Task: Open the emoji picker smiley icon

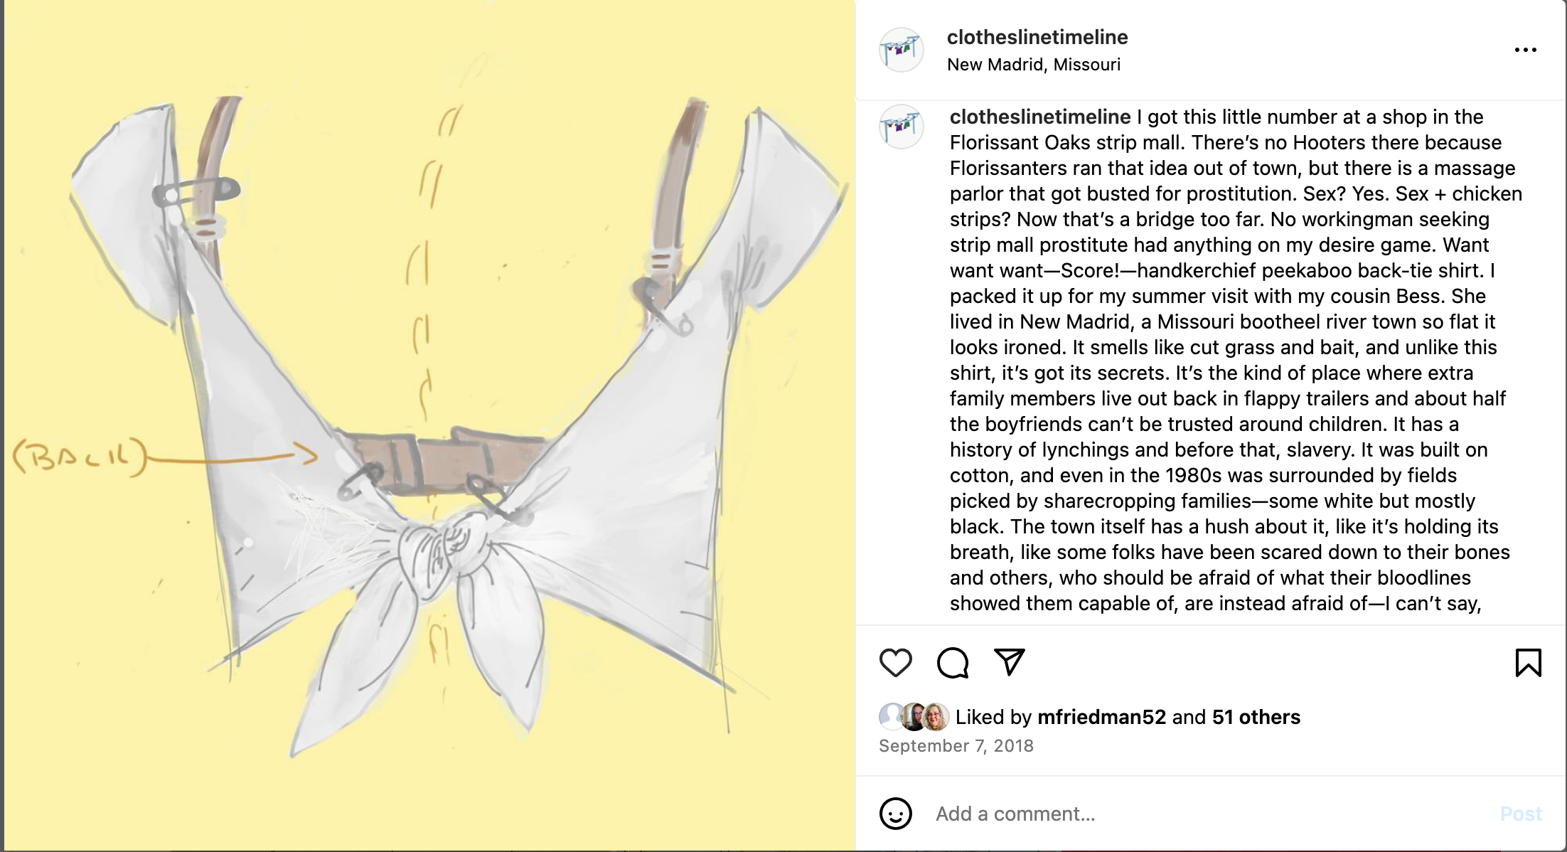Action: pos(895,813)
